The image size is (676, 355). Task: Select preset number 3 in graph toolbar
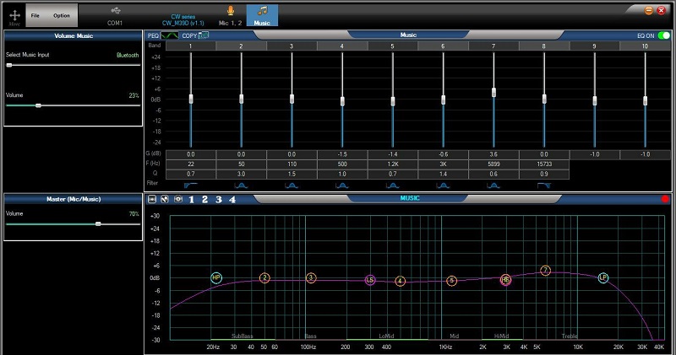pyautogui.click(x=219, y=200)
